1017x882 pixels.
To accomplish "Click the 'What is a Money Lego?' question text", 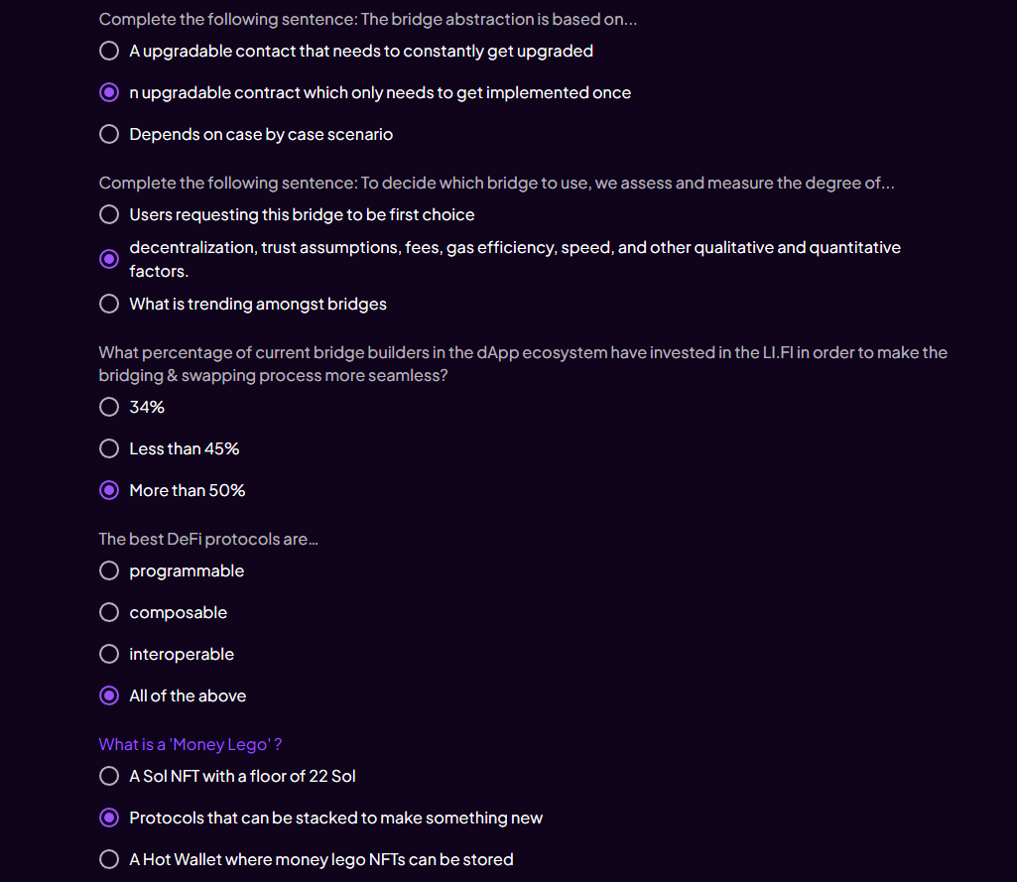I will click(x=191, y=744).
